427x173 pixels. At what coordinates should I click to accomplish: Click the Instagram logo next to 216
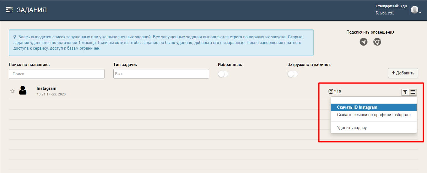[x=331, y=92]
